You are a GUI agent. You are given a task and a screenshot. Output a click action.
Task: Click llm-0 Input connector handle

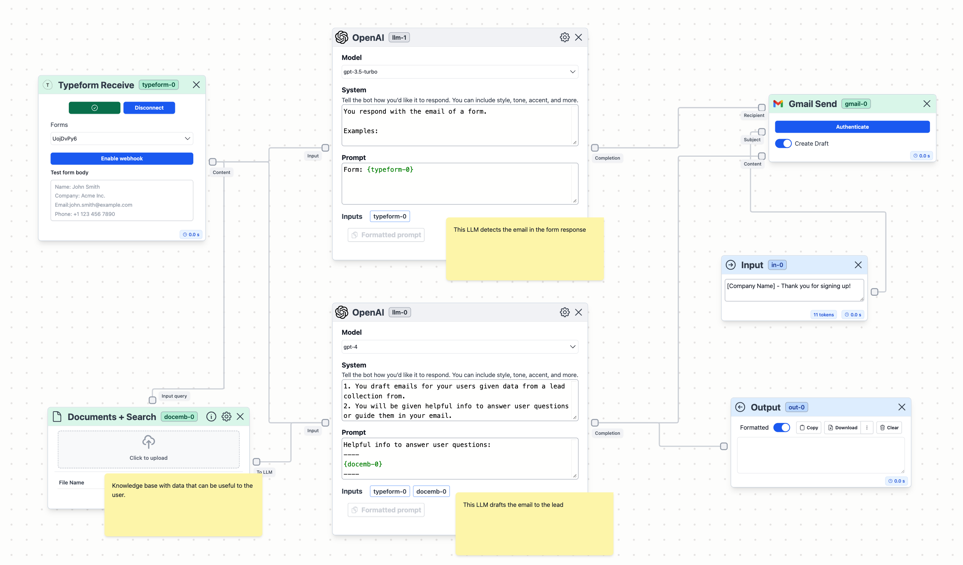(x=325, y=423)
